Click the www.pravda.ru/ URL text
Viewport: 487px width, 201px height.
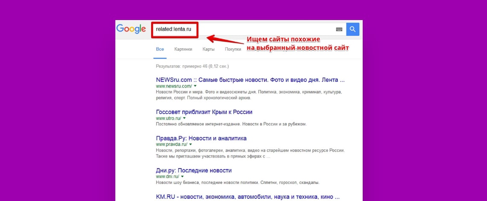pyautogui.click(x=171, y=145)
